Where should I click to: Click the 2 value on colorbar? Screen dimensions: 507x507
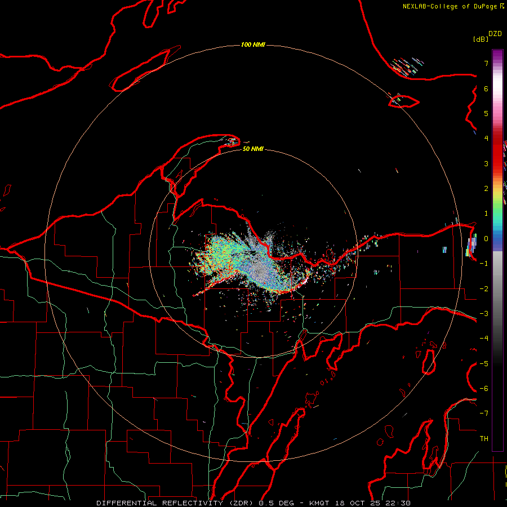pos(486,189)
